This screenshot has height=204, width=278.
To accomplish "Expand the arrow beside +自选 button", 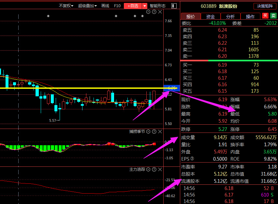I will (145, 6).
